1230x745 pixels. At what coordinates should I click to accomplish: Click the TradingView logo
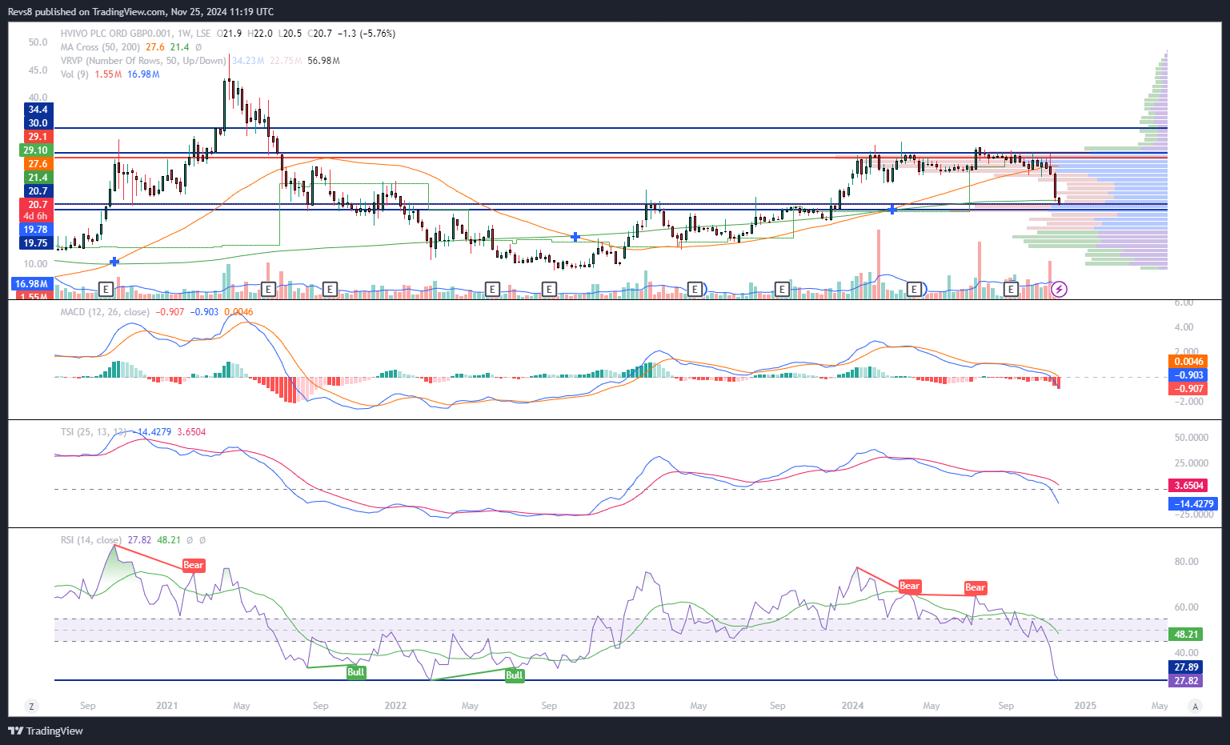(46, 731)
